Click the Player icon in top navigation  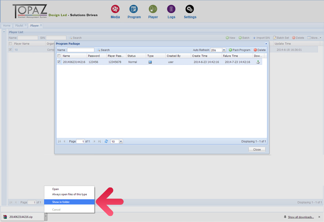pyautogui.click(x=153, y=9)
